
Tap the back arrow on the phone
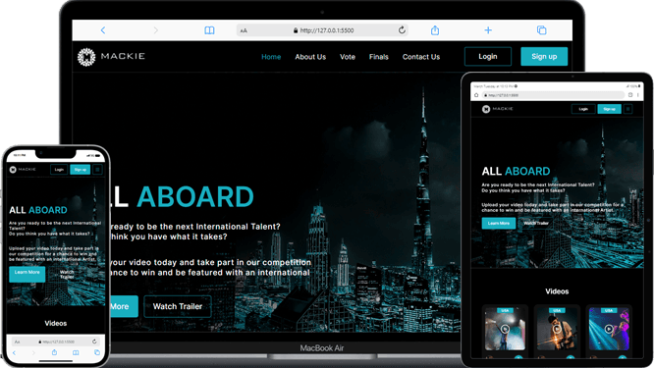[14, 352]
